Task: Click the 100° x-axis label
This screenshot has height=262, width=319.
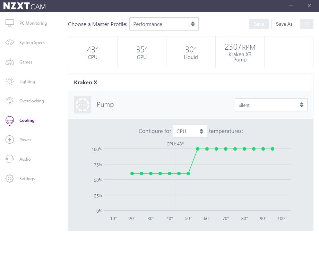Action: click(x=282, y=218)
